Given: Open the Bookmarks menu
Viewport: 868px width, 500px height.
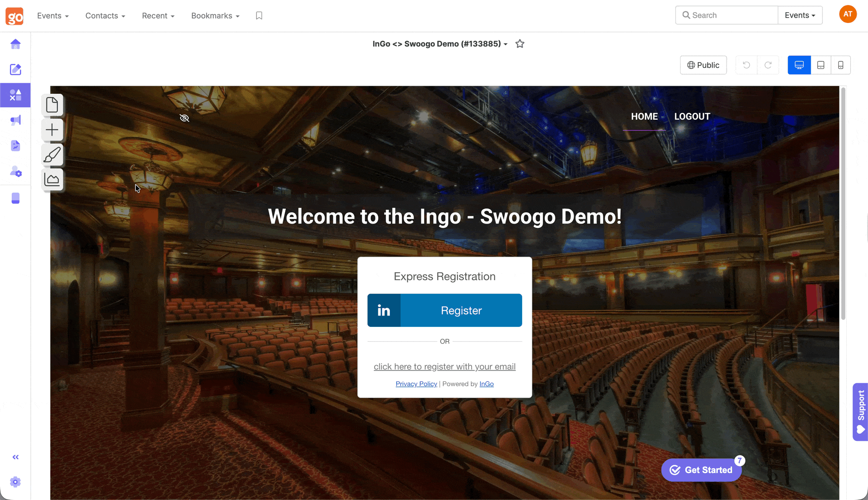Looking at the screenshot, I should click(x=215, y=16).
